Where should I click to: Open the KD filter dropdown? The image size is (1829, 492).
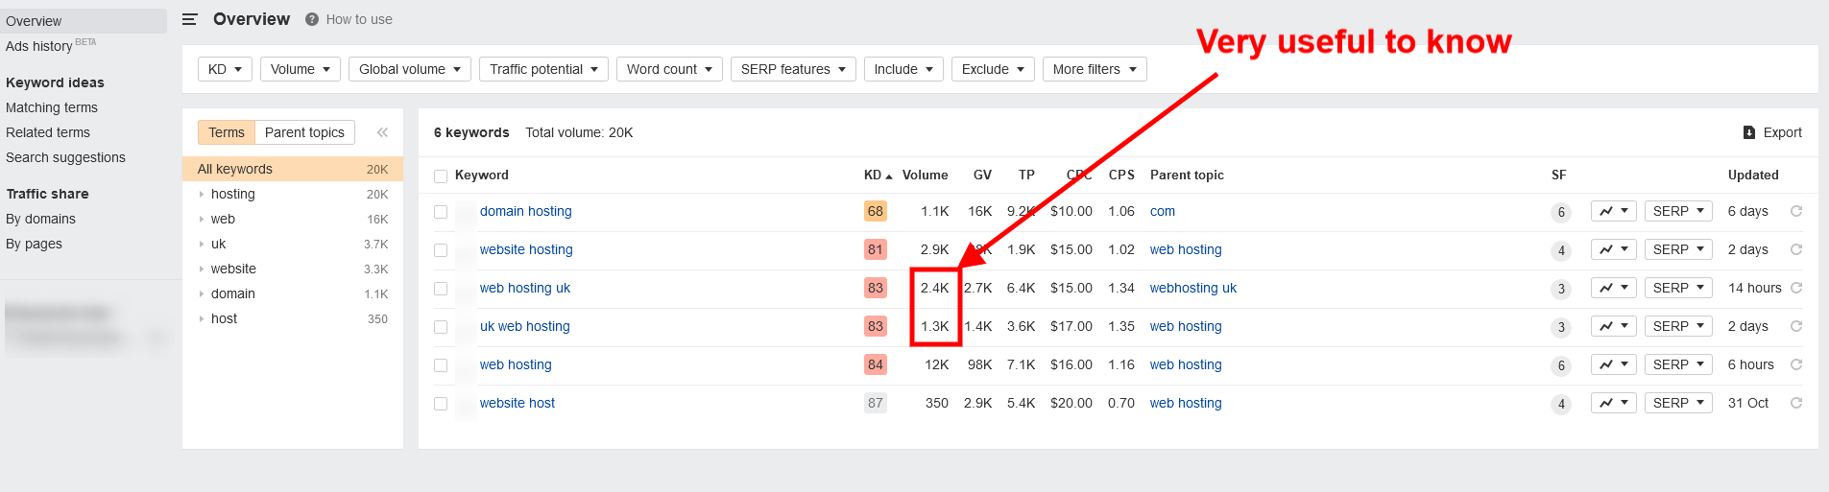tap(225, 69)
